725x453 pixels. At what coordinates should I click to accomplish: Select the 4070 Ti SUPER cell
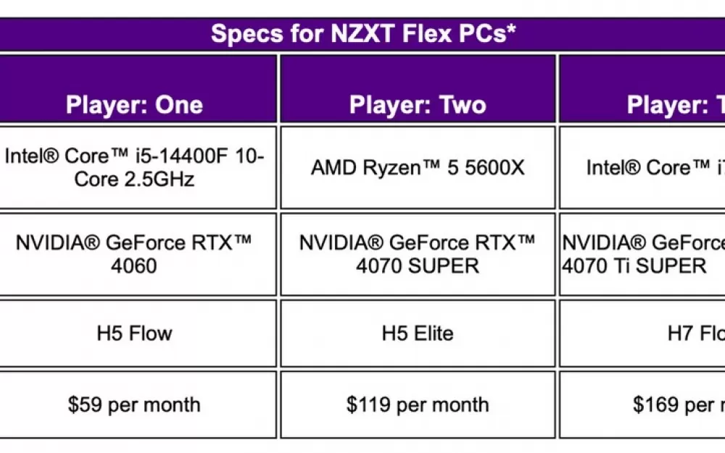pos(642,254)
